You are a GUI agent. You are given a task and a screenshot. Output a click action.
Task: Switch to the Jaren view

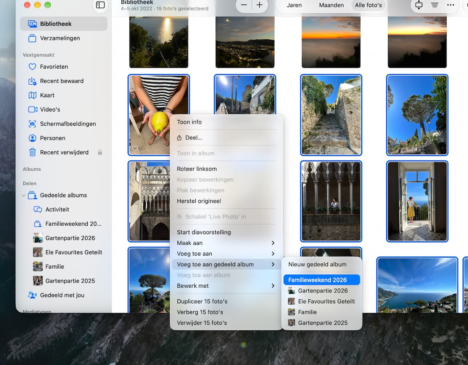pyautogui.click(x=294, y=5)
